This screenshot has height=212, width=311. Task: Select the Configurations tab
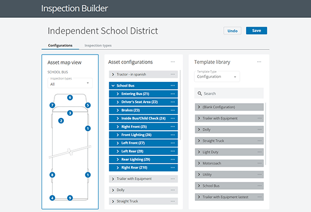(60, 46)
